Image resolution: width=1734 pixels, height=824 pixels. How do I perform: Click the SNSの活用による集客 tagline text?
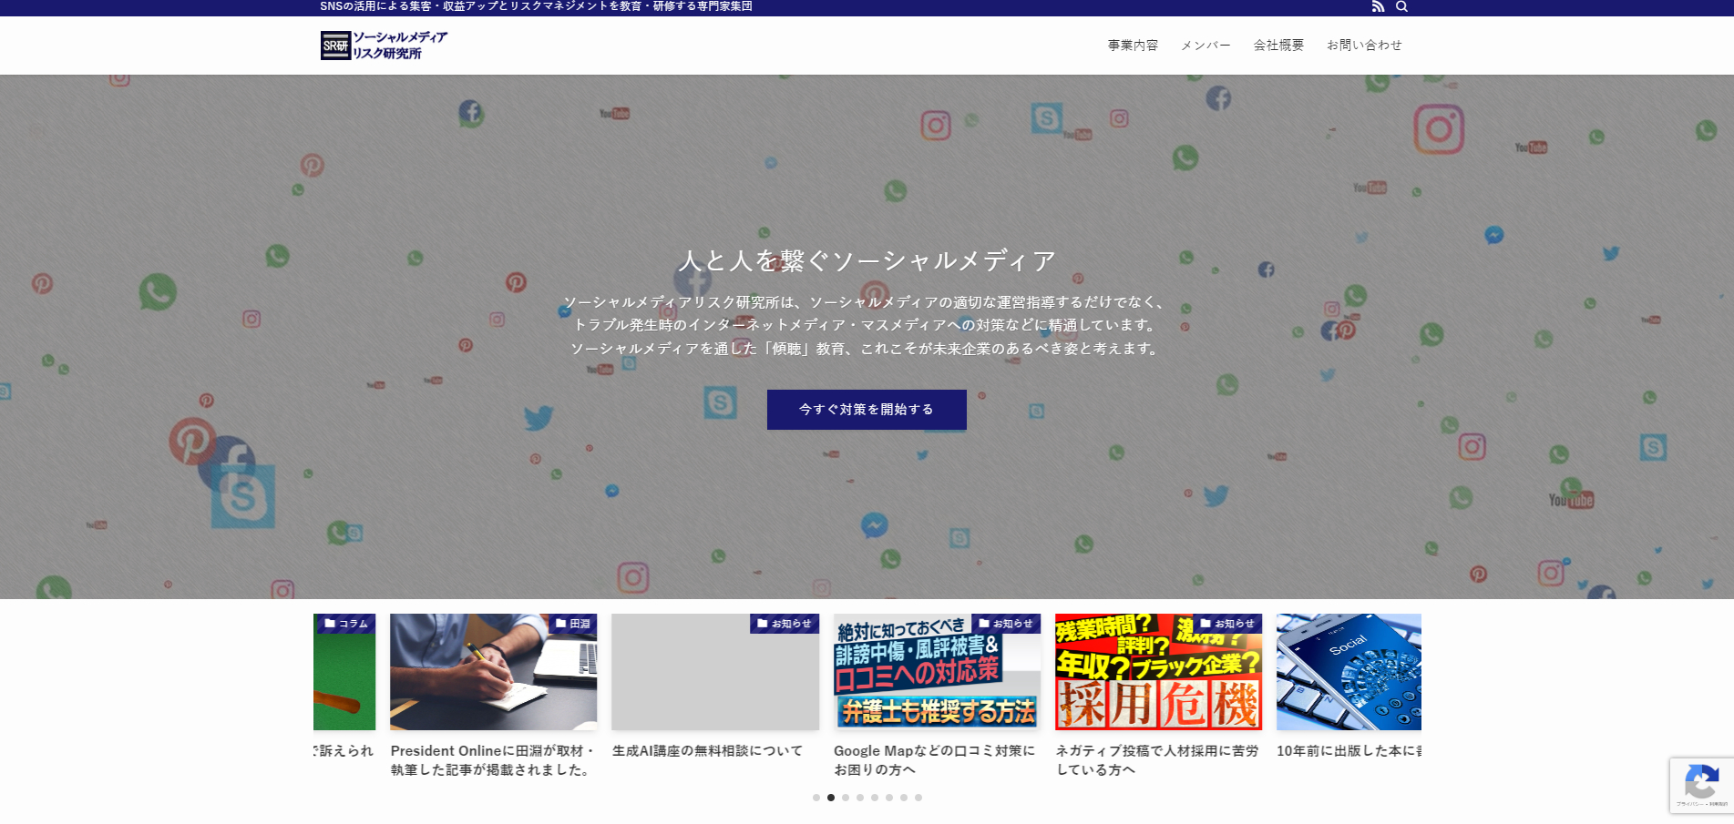[x=536, y=6]
